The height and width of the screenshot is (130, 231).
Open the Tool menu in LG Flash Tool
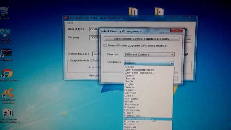pos(69,23)
